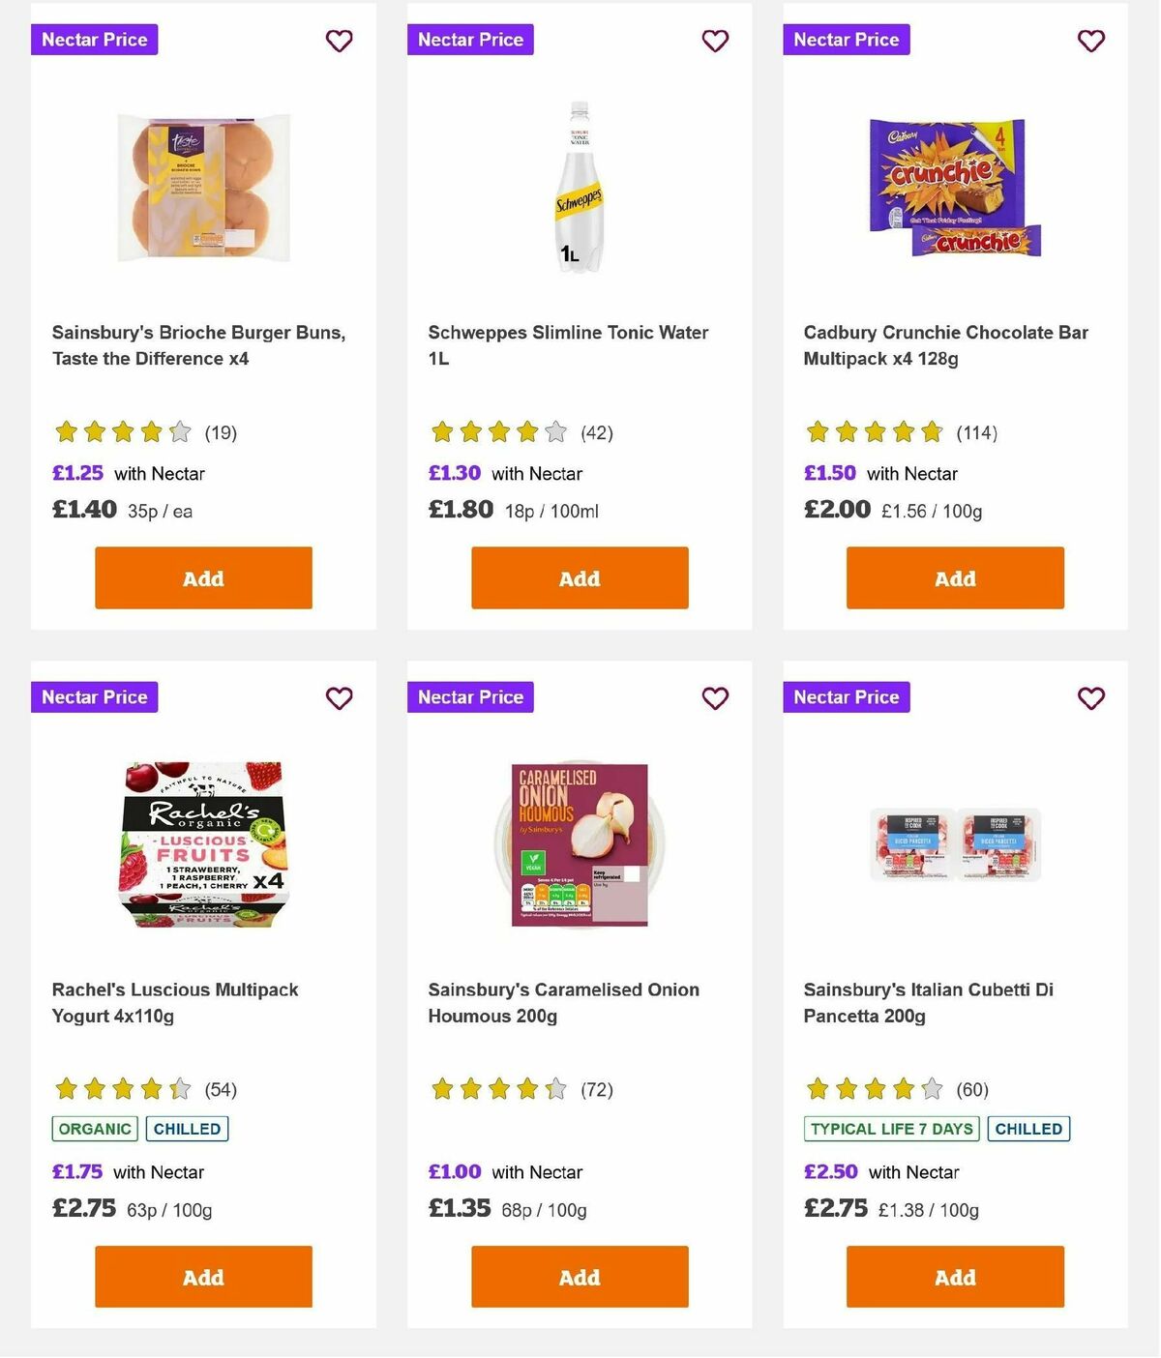Favourite the Caramelised Onion Houmous
This screenshot has height=1358, width=1161.
point(715,697)
